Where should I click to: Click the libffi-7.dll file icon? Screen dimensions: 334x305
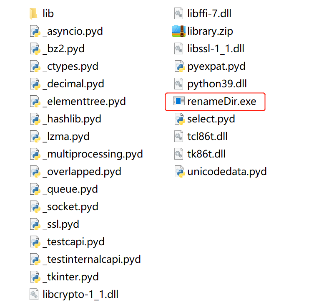point(179,14)
